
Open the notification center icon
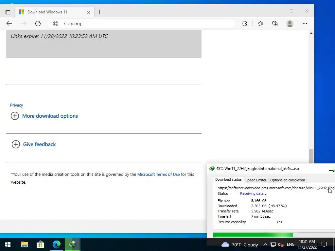pyautogui.click(x=324, y=244)
